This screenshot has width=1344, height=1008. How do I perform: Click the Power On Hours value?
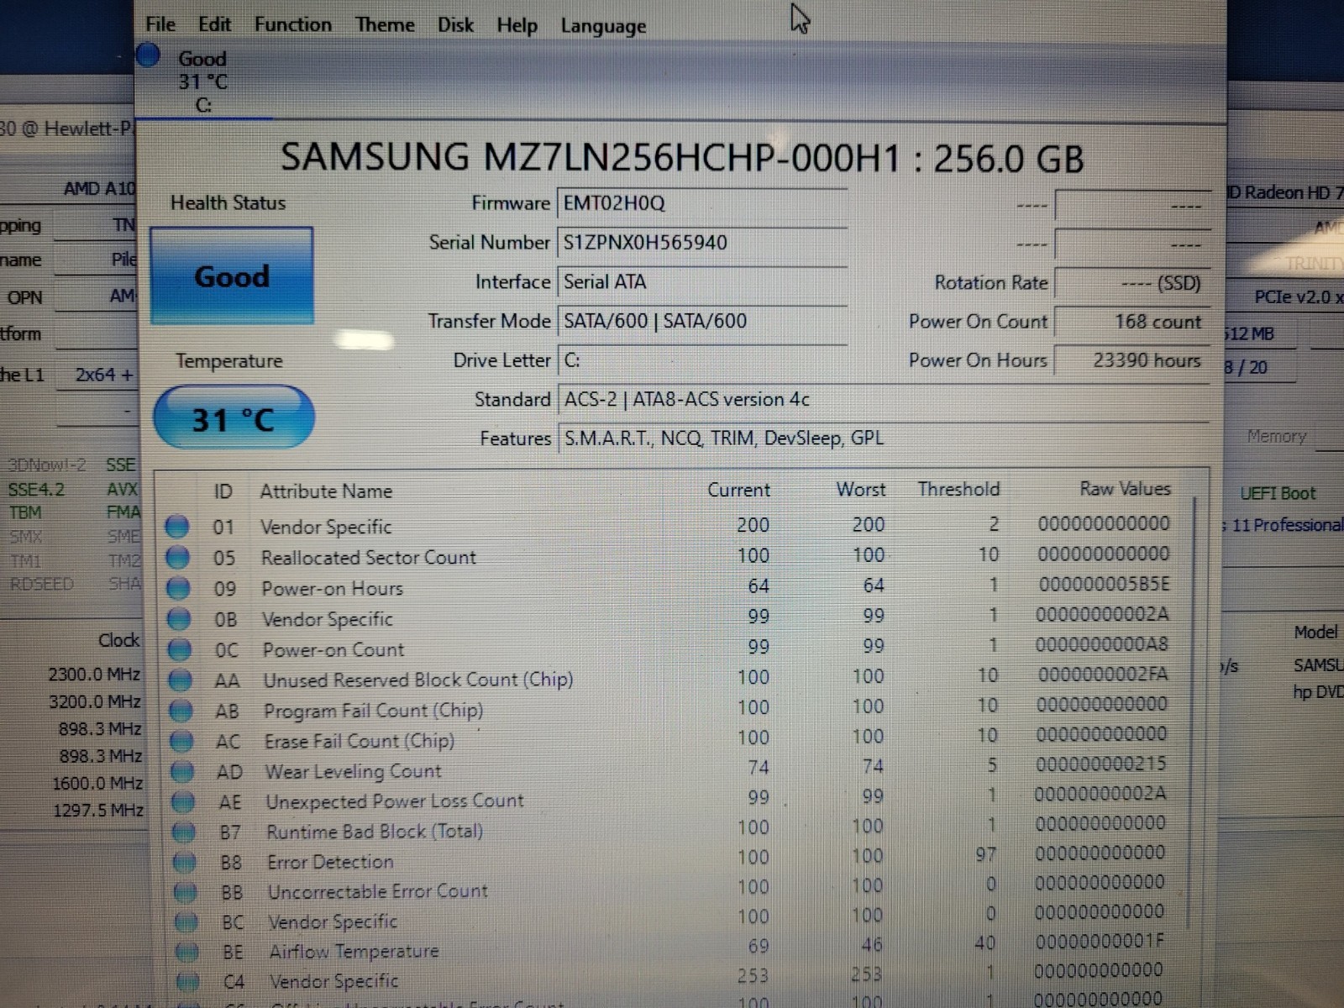pyautogui.click(x=1131, y=360)
